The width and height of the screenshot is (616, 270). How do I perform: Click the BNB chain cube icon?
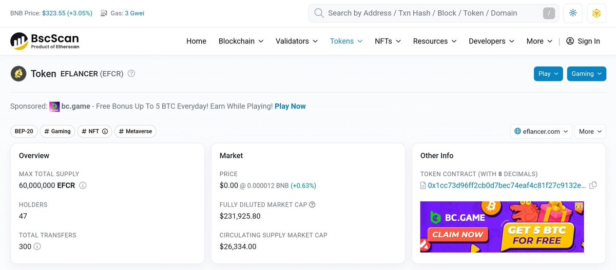point(596,13)
